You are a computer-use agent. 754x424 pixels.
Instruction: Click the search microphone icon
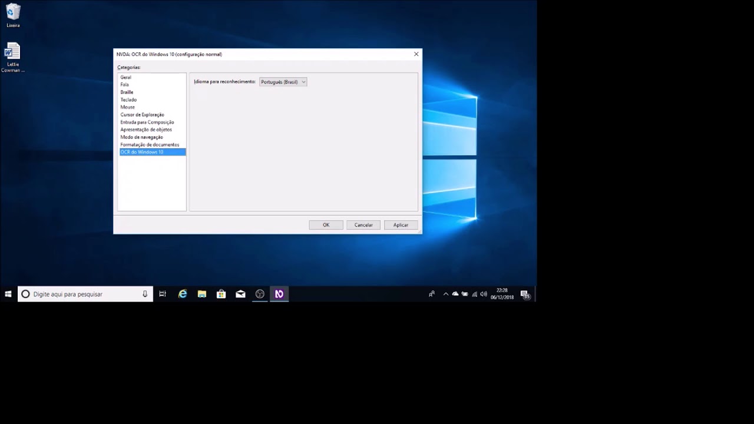click(x=145, y=294)
